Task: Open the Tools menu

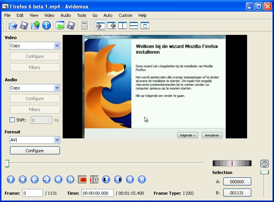Action: click(81, 15)
